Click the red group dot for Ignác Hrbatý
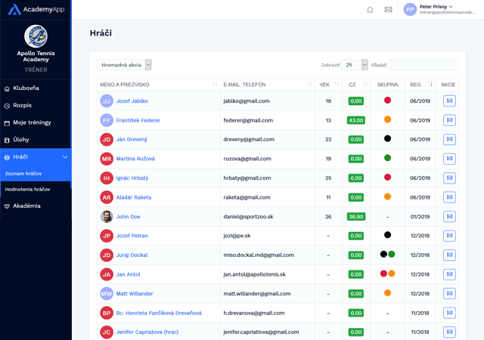484x340 pixels. tap(388, 178)
